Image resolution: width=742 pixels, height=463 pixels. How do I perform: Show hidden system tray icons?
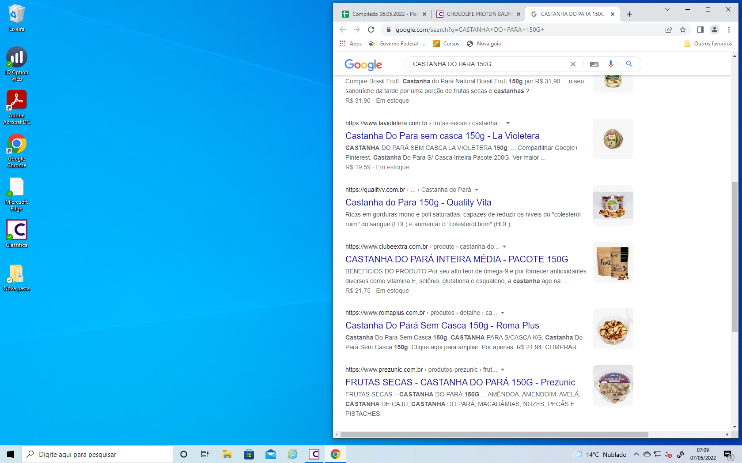tap(636, 454)
